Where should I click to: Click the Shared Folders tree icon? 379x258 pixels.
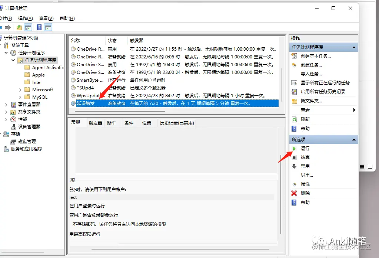pyautogui.click(x=13, y=112)
